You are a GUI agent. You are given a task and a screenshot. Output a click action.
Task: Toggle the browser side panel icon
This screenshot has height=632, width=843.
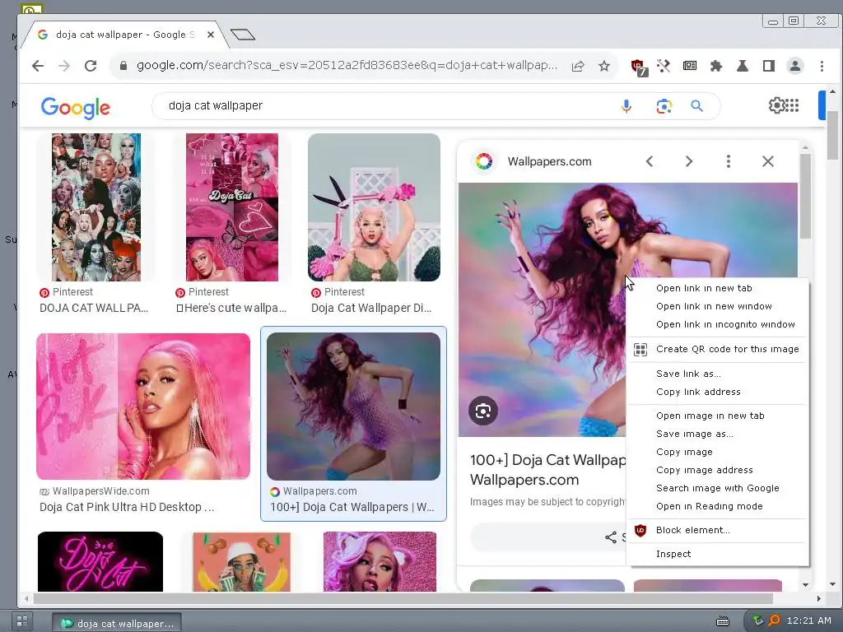coord(769,66)
